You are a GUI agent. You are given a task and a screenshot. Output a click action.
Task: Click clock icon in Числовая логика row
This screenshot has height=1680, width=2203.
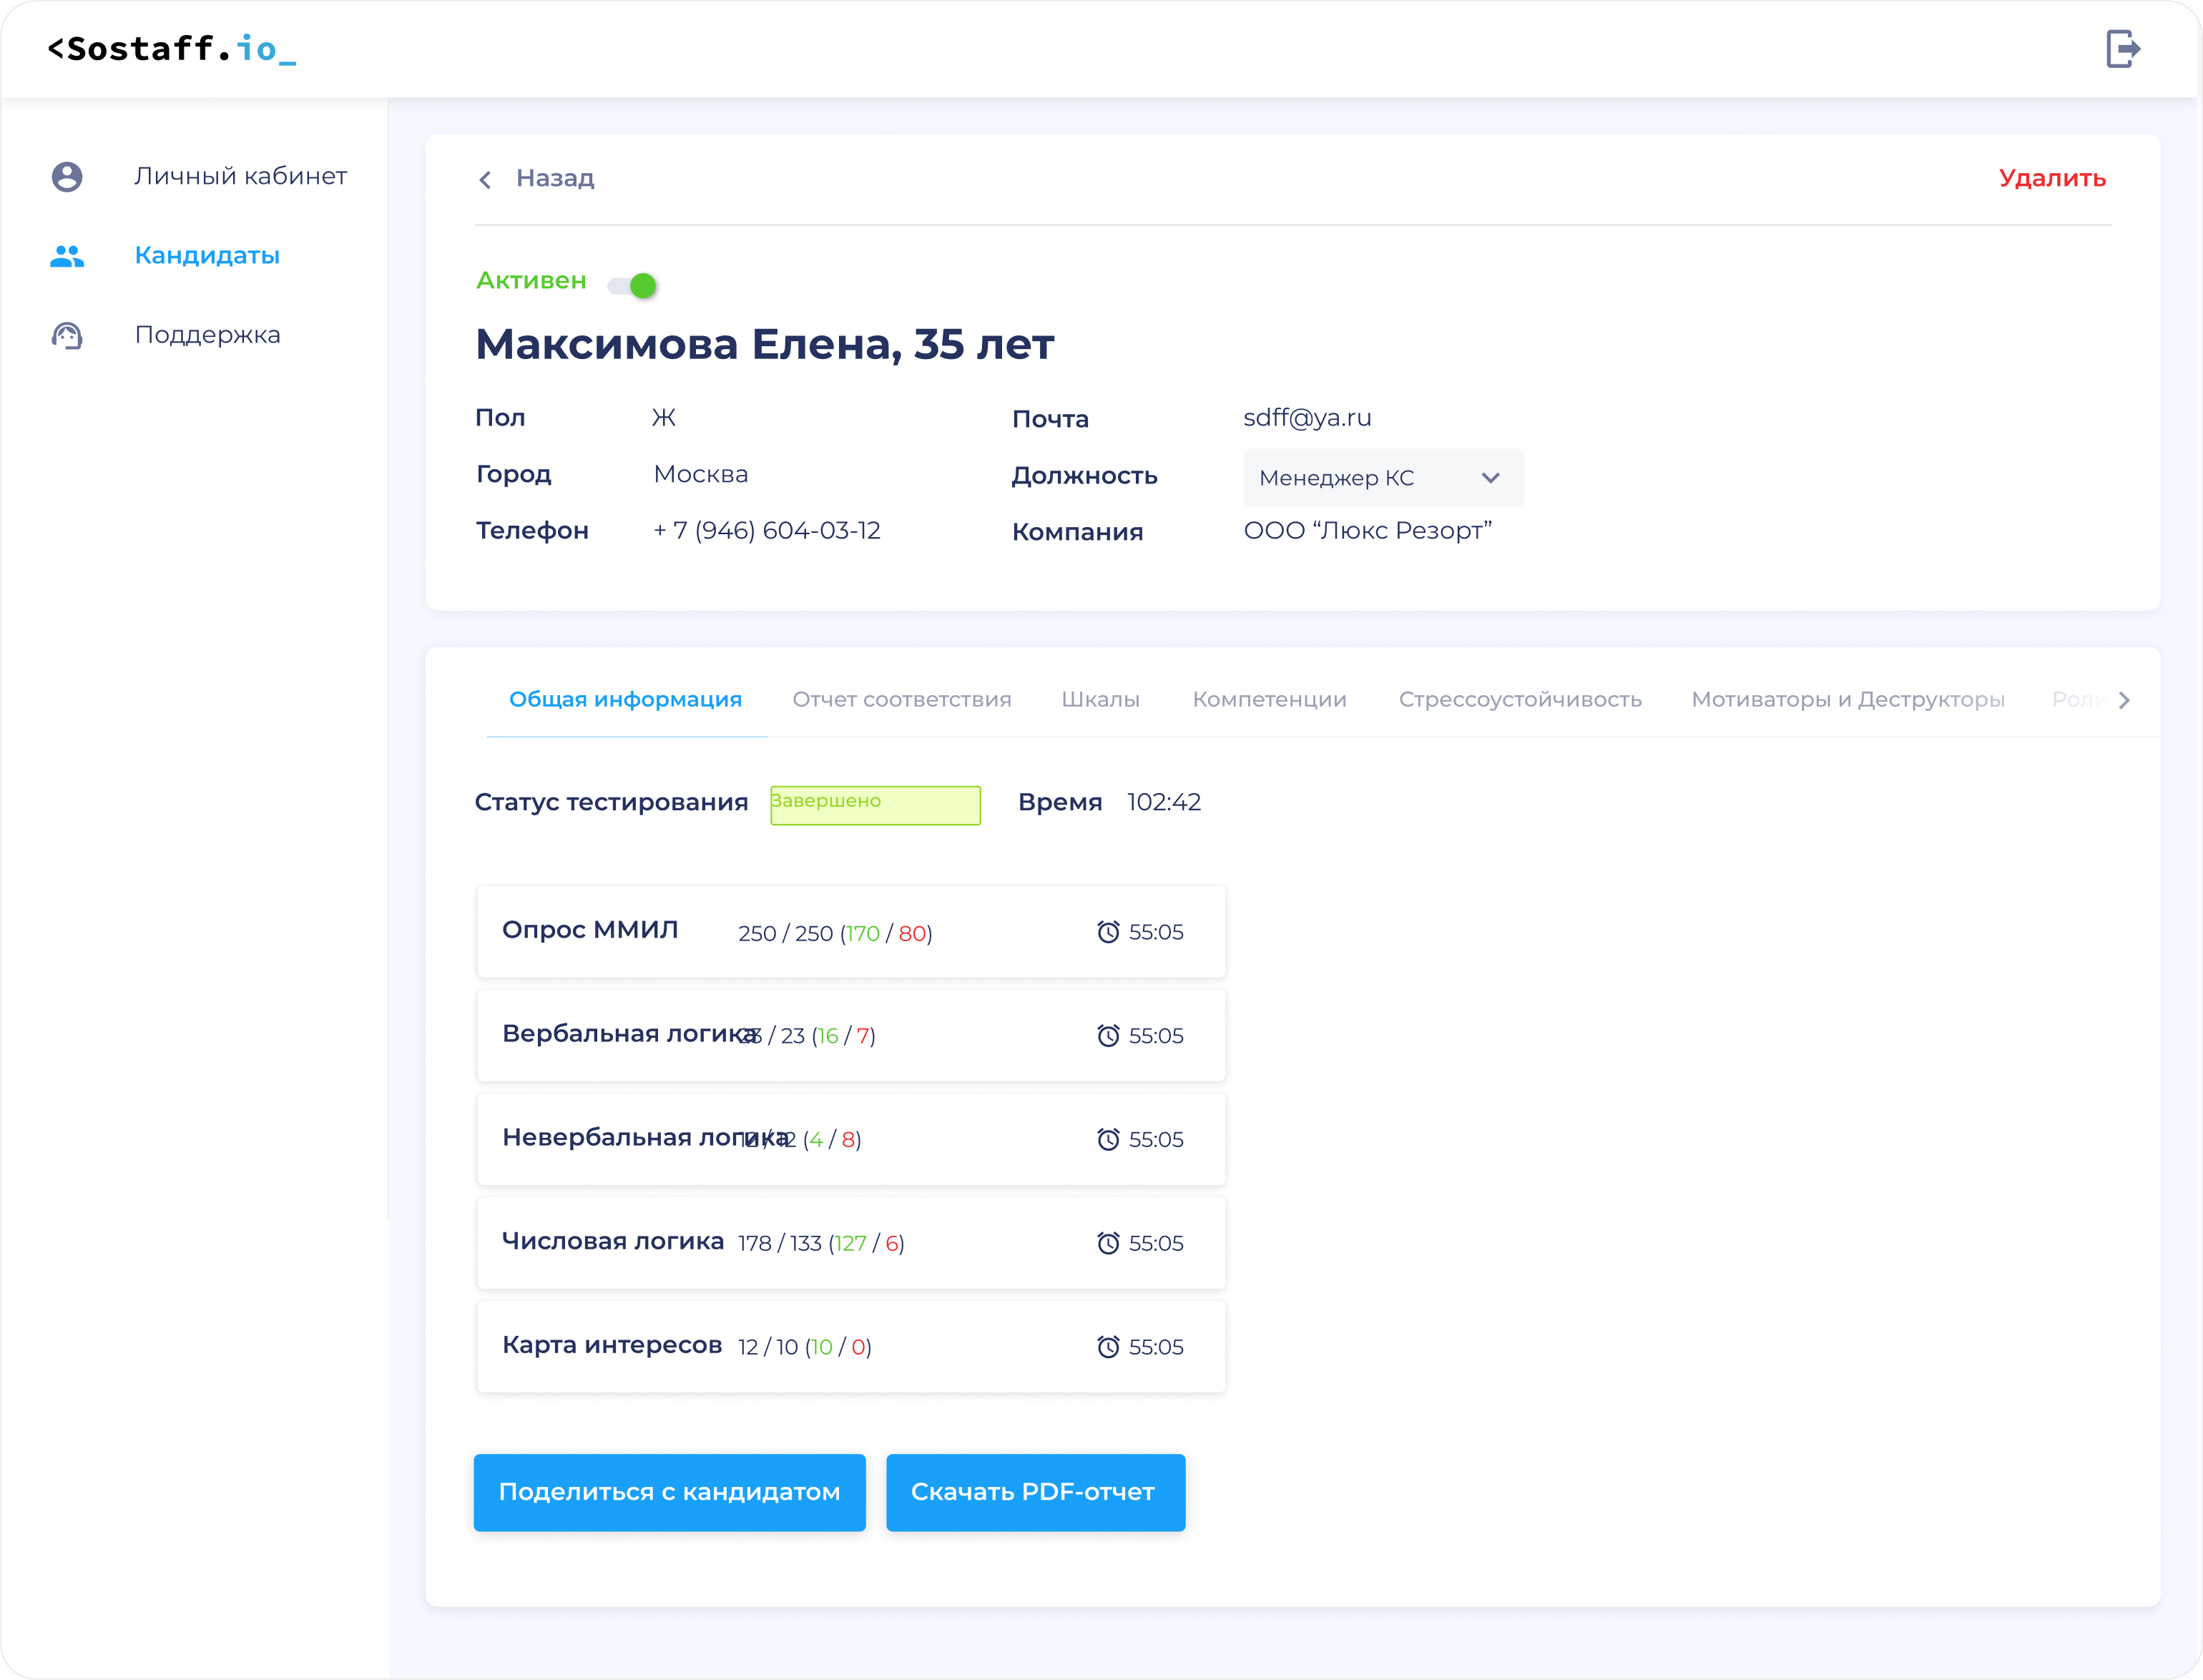[x=1108, y=1243]
